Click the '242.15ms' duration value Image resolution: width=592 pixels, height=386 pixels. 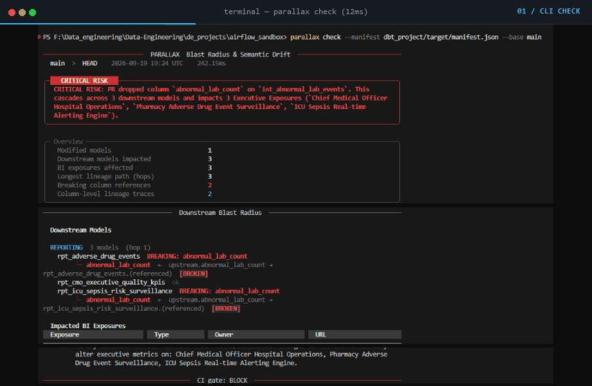click(x=212, y=63)
